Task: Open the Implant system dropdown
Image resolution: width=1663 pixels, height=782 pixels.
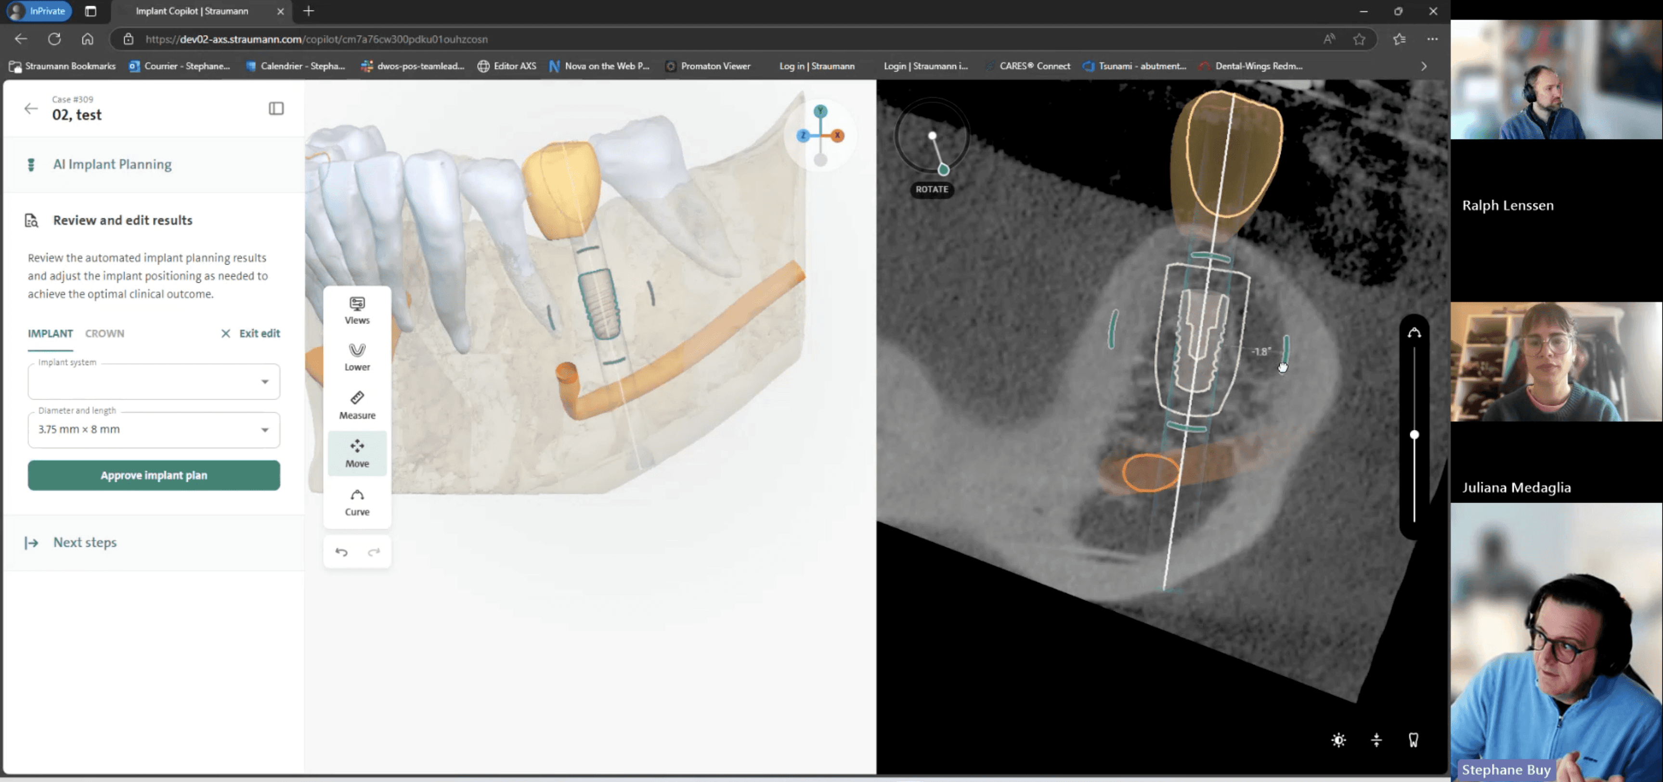Action: click(x=154, y=382)
